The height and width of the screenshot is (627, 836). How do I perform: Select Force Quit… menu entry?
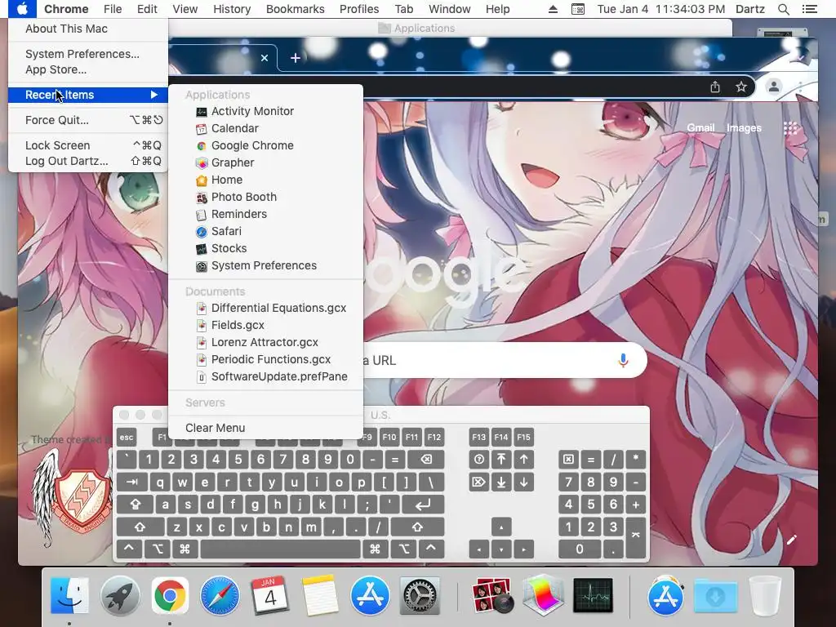tap(88, 120)
